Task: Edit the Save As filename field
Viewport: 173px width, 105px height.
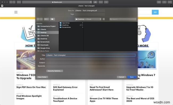Action: (x=90, y=11)
